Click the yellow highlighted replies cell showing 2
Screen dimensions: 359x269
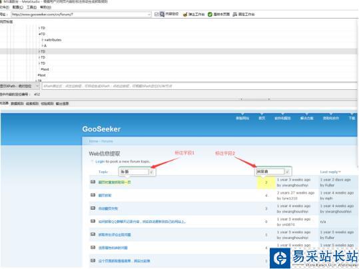pyautogui.click(x=266, y=182)
